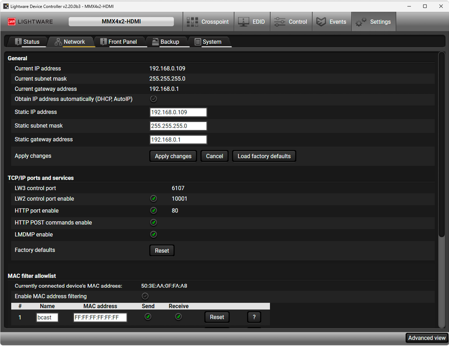The width and height of the screenshot is (449, 346).
Task: Open the Crosspoint grid icon
Action: pos(192,21)
